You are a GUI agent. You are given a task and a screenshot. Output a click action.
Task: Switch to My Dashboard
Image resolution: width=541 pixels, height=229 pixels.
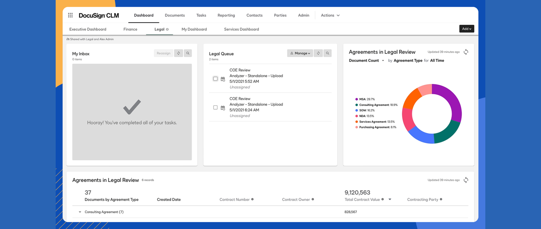pos(194,29)
